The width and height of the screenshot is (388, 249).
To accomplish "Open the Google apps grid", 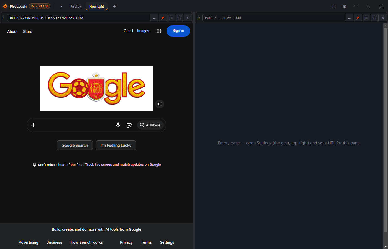I will tap(159, 31).
